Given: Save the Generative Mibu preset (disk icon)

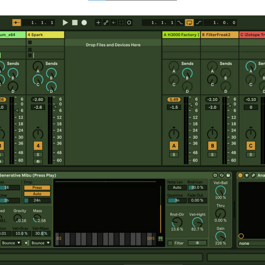Looking at the screenshot, I should coord(228,175).
